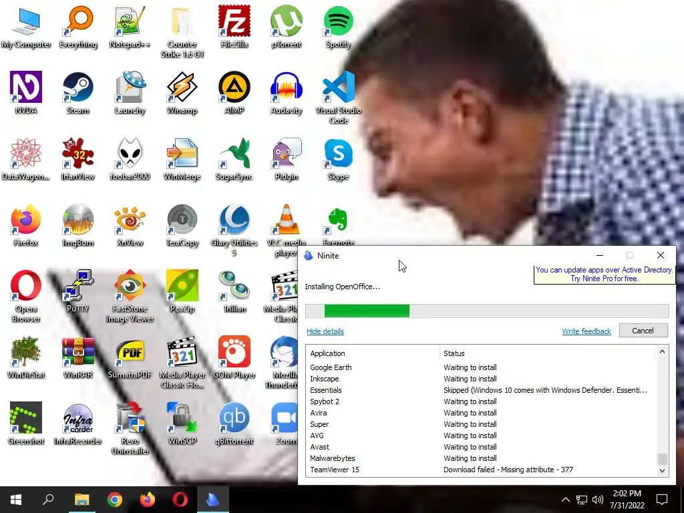Cancel the Ninite installation
Viewport: 684px width, 513px height.
tap(643, 331)
